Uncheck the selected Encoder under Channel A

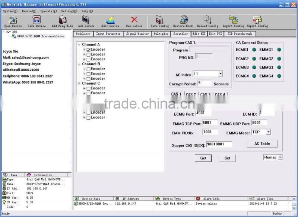click(89, 49)
